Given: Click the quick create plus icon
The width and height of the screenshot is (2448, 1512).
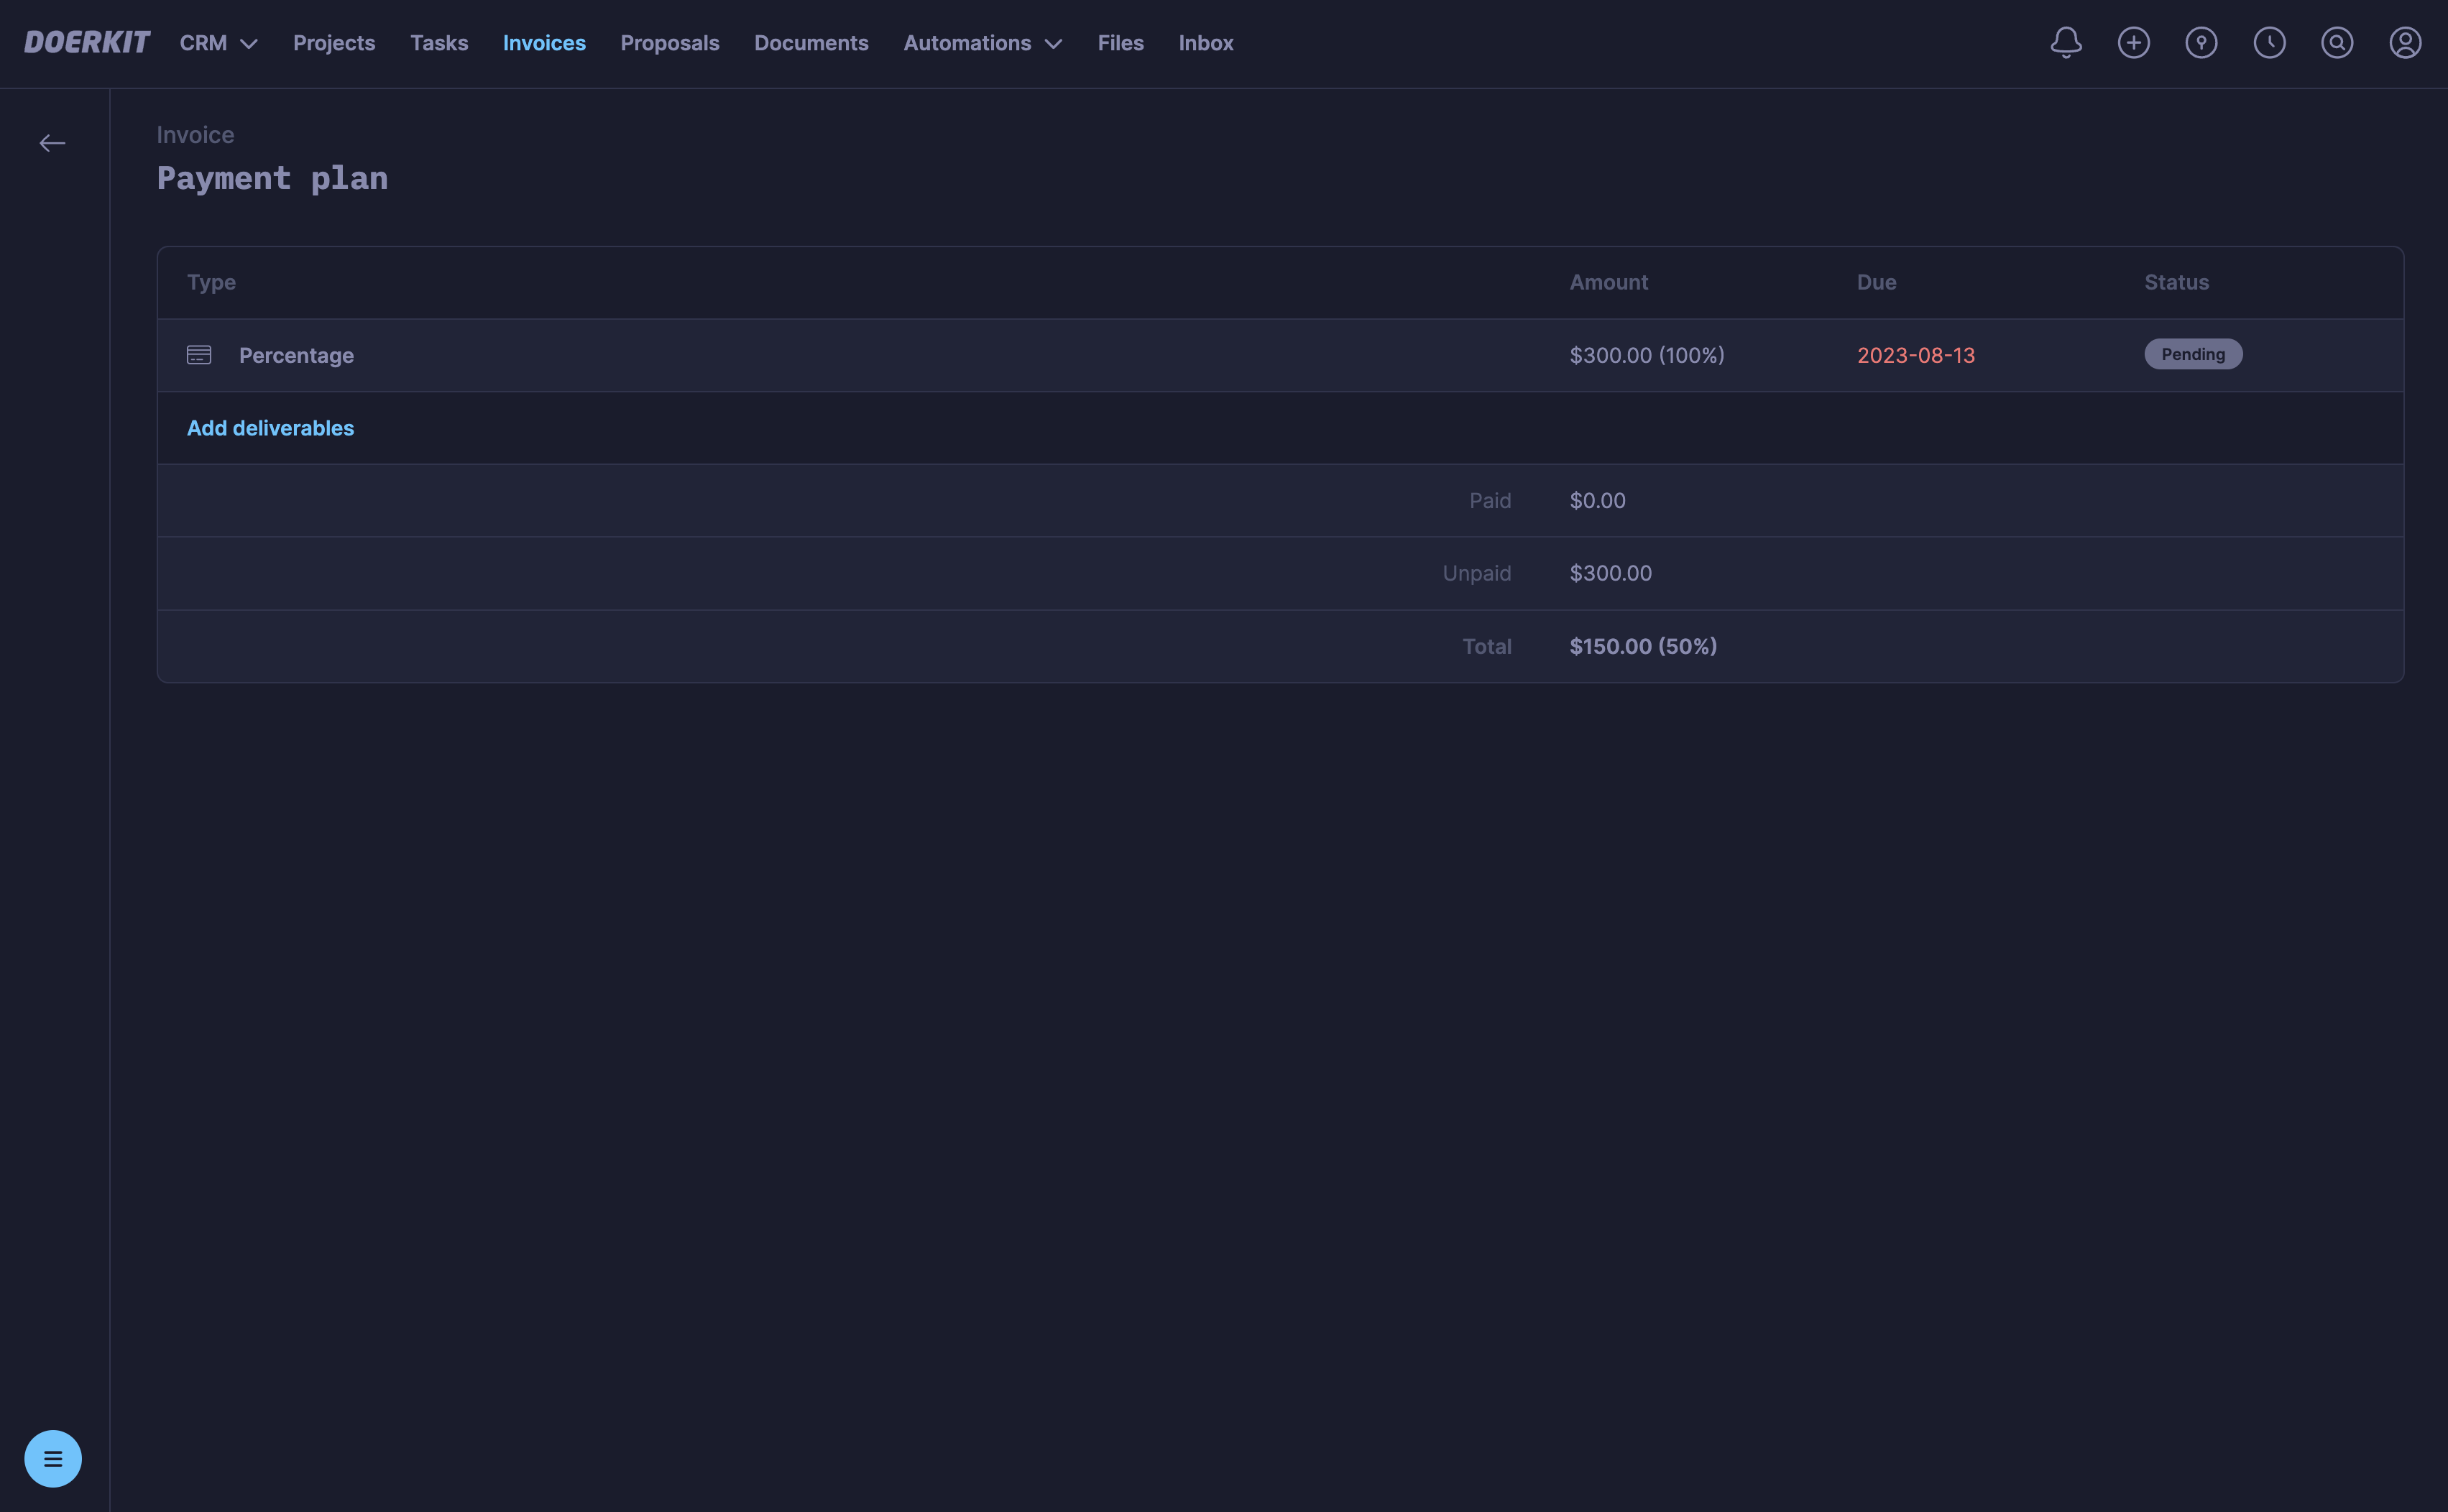Looking at the screenshot, I should click(x=2133, y=42).
